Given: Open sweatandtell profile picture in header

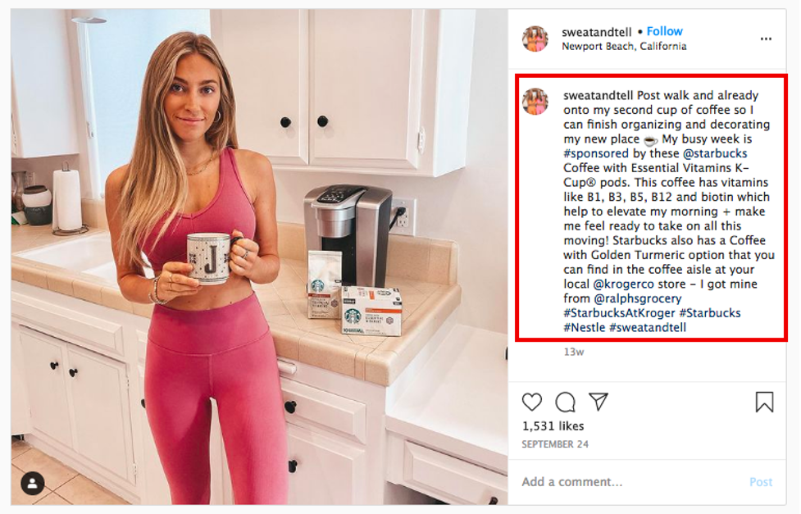Looking at the screenshot, I should click(x=535, y=39).
